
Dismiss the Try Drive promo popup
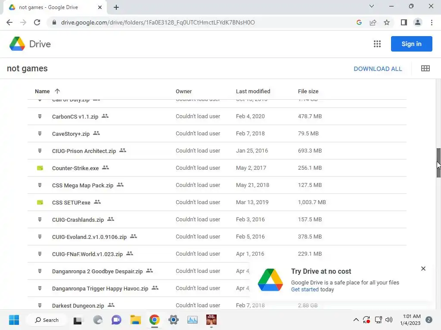(x=423, y=269)
